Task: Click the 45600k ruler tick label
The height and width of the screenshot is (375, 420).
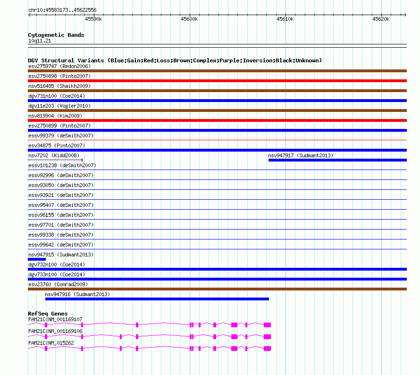Action: pyautogui.click(x=189, y=19)
